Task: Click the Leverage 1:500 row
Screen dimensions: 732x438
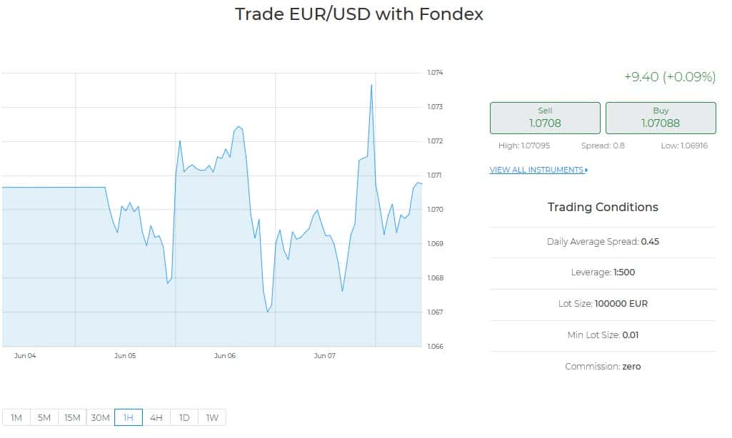Action: [603, 273]
